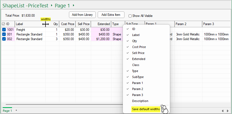
Task: Hide the Cost Price column via menu
Action: tap(139, 47)
